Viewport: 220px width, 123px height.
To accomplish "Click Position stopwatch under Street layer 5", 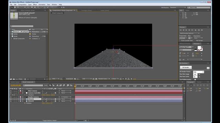I will tap(25, 103).
